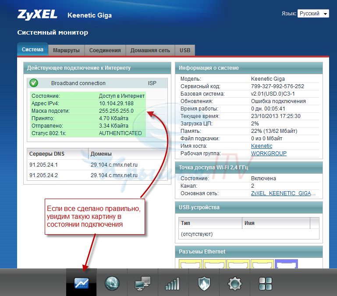
Task: Open the Security firewall shield icon
Action: click(204, 283)
